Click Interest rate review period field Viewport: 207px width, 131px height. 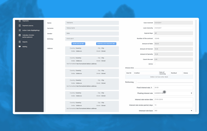[173, 105]
